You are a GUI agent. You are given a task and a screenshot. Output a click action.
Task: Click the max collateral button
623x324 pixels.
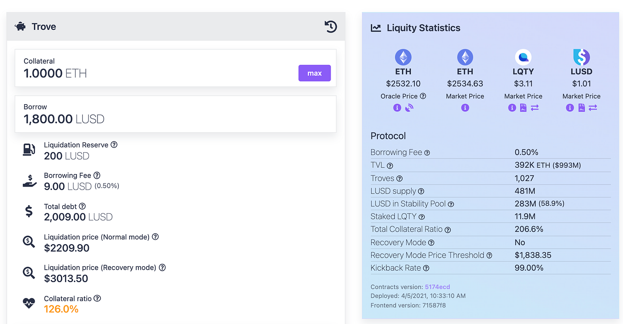point(315,73)
